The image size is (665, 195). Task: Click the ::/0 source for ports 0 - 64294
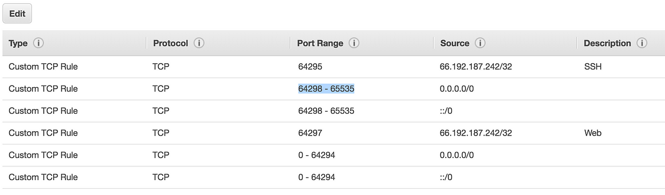pyautogui.click(x=446, y=177)
